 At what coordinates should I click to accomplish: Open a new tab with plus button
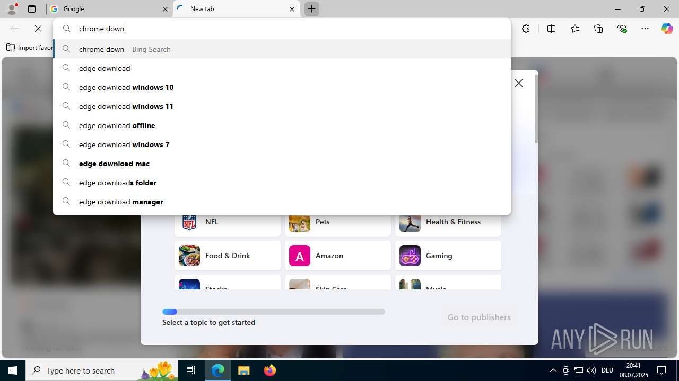click(312, 9)
